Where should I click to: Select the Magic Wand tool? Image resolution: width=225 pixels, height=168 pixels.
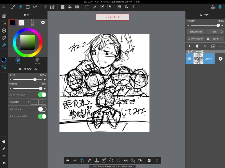point(95,7)
